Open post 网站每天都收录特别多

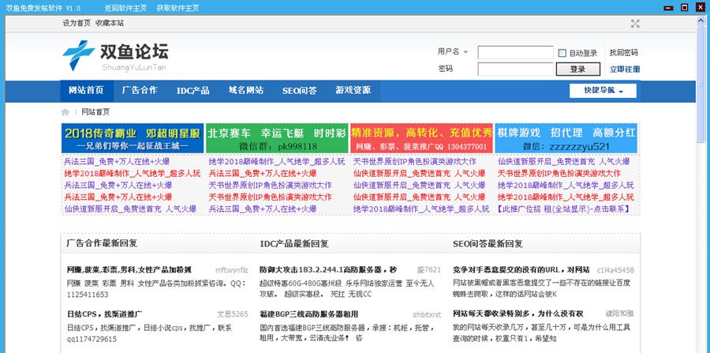(x=518, y=314)
